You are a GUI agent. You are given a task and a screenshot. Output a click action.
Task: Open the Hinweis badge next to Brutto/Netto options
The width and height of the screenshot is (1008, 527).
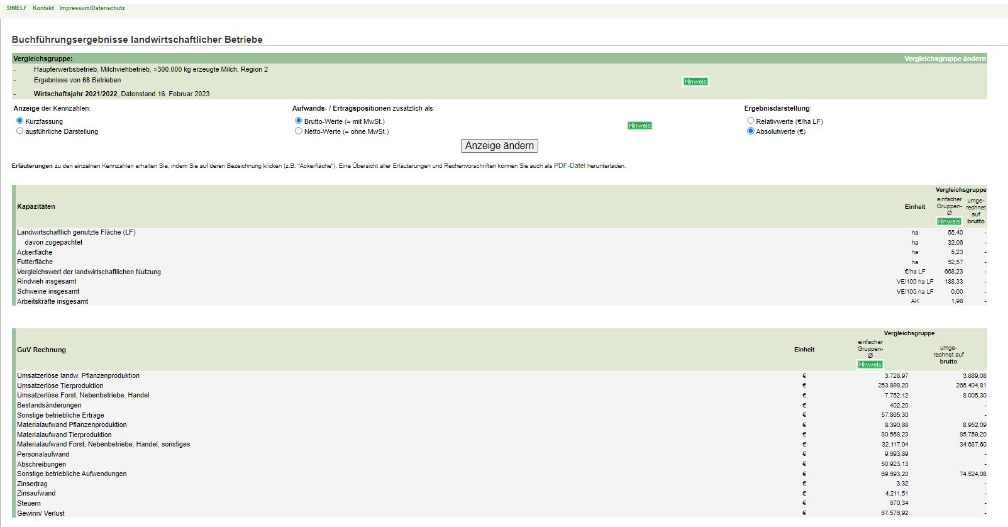point(639,126)
